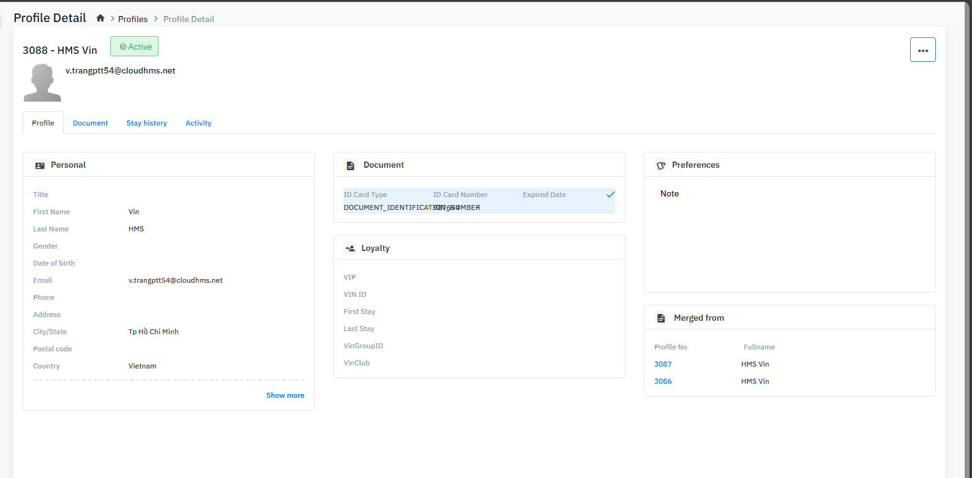Click the home icon in breadcrumb

click(x=100, y=18)
